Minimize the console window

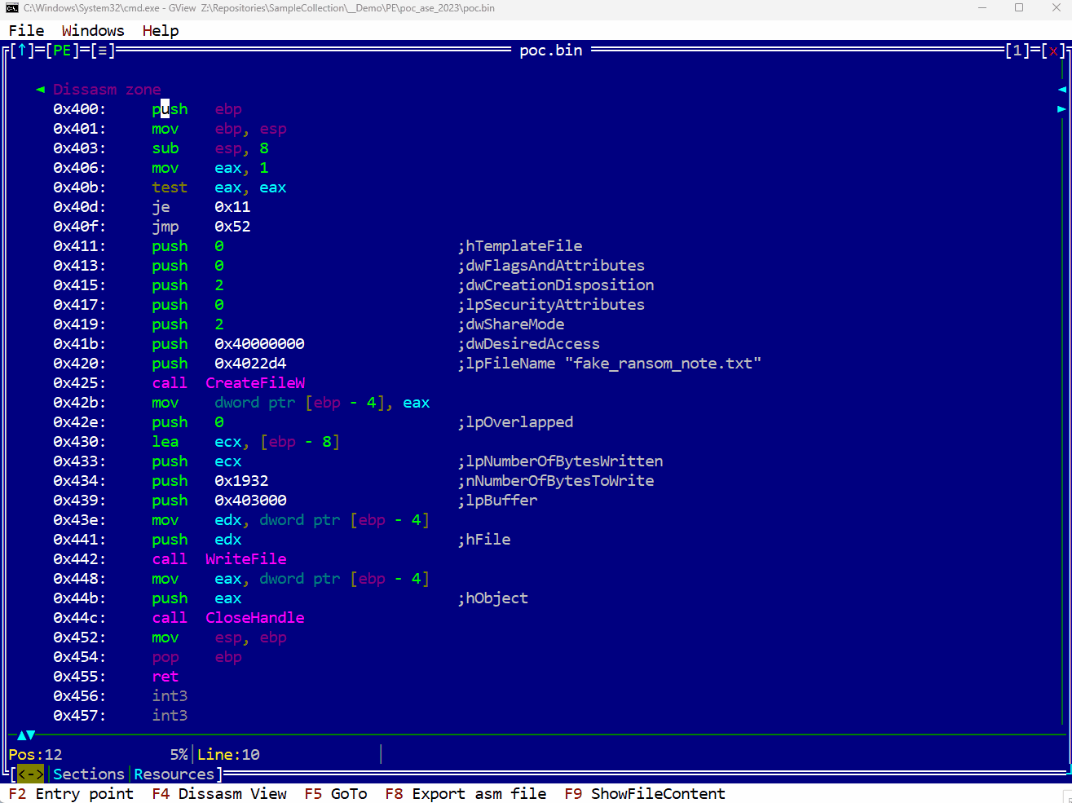(982, 8)
